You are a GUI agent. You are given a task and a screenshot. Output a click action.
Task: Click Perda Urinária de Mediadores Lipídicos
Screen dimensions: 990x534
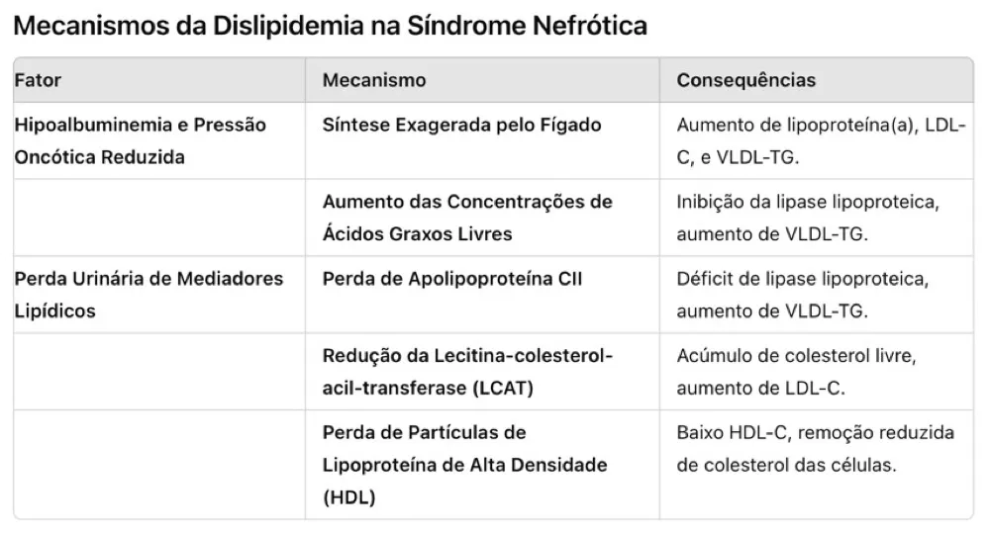148,294
